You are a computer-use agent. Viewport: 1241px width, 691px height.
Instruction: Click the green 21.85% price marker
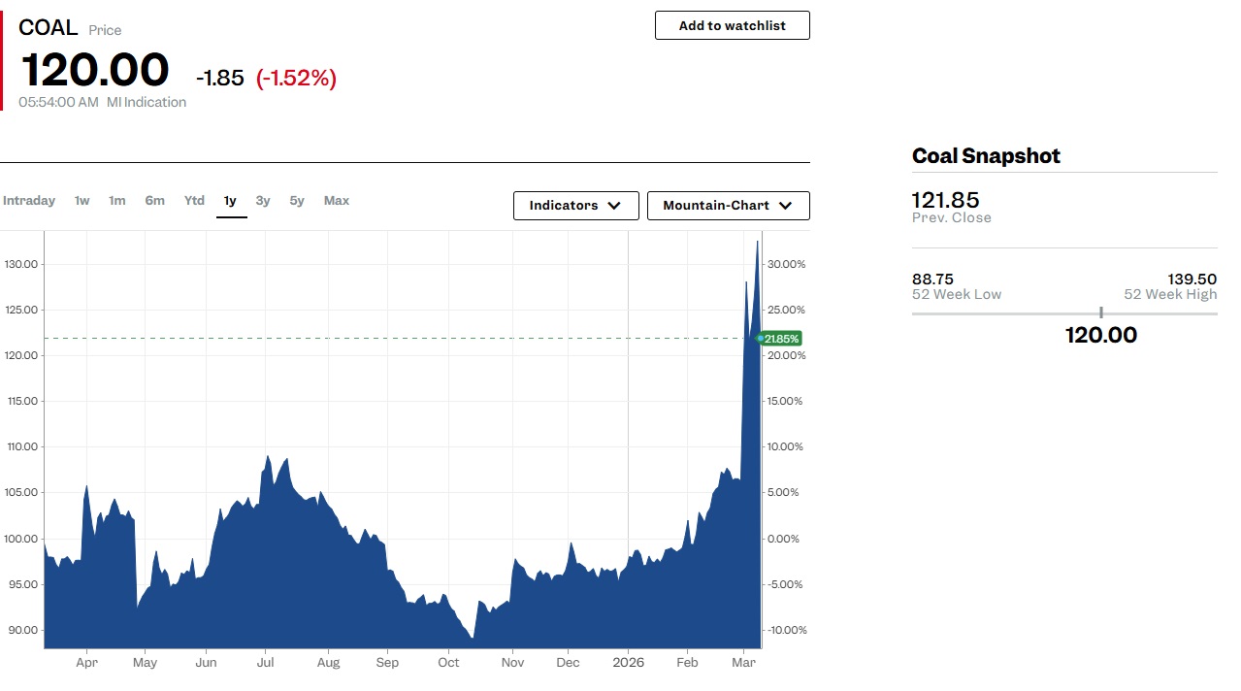781,339
